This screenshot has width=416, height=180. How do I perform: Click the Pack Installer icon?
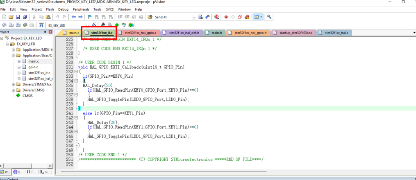tap(131, 25)
